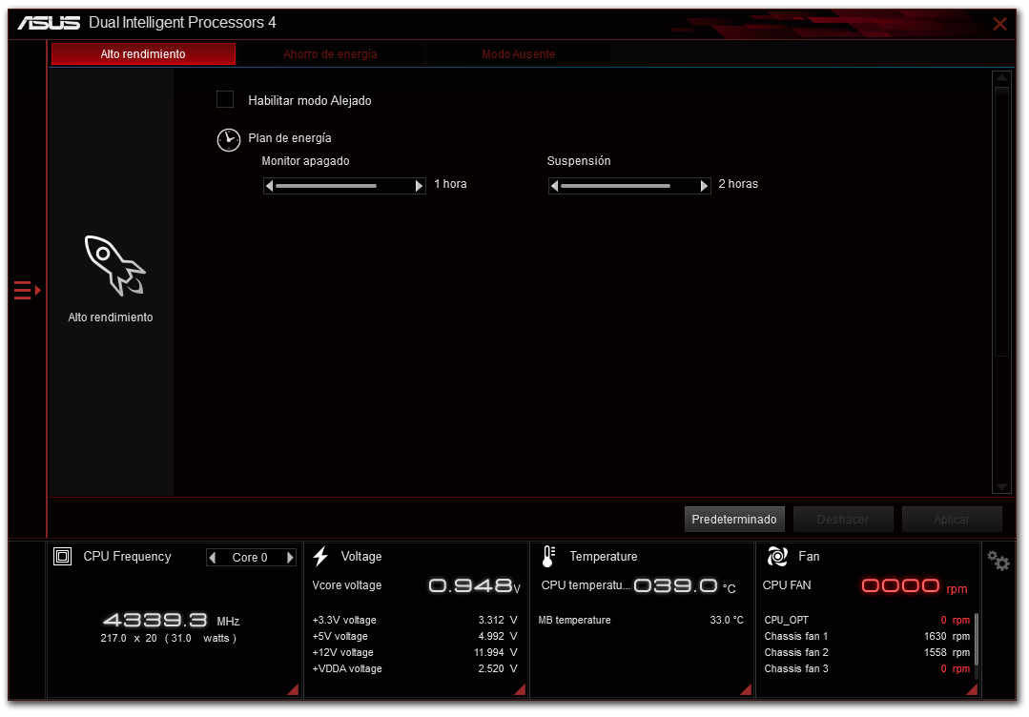Click the rocket Alto rendimiento icon
Image resolution: width=1029 pixels, height=717 pixels.
[x=114, y=266]
